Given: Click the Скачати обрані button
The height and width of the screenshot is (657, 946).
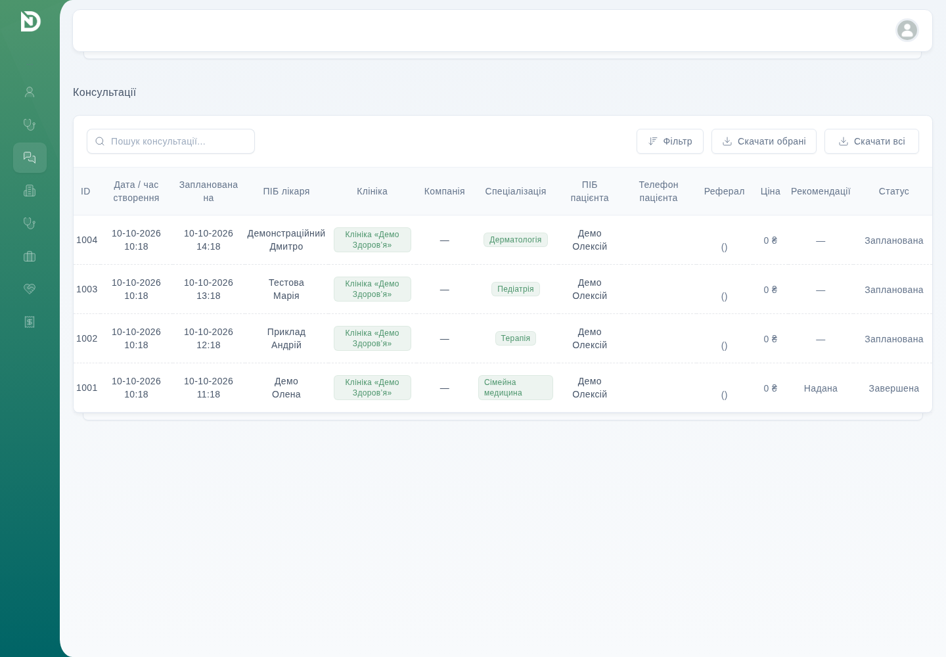Looking at the screenshot, I should click(764, 141).
